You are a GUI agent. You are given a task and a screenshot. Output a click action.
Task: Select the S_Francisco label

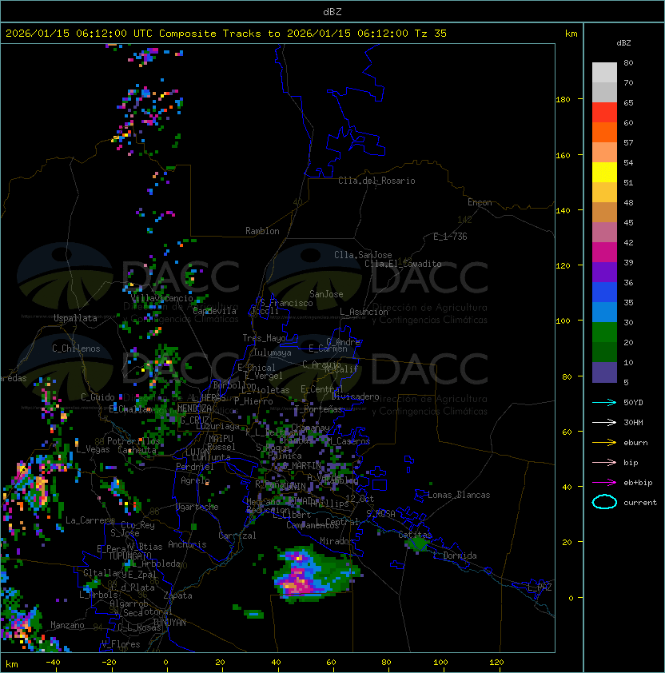[286, 303]
